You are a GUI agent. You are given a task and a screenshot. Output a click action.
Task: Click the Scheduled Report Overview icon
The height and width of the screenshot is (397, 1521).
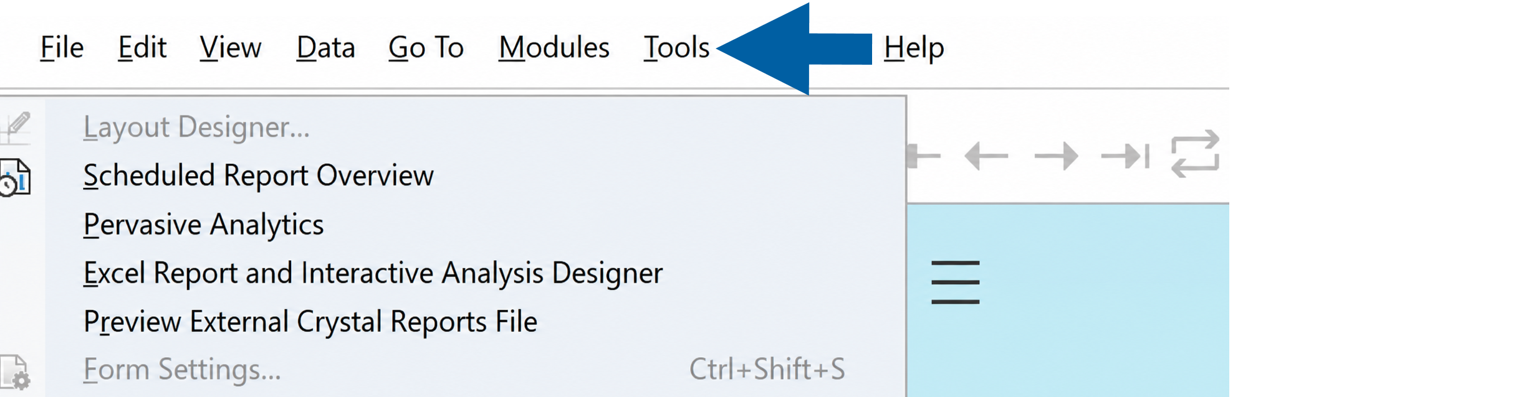point(14,177)
